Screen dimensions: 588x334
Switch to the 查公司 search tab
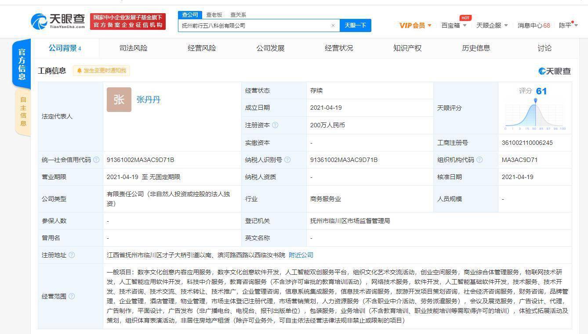(190, 15)
